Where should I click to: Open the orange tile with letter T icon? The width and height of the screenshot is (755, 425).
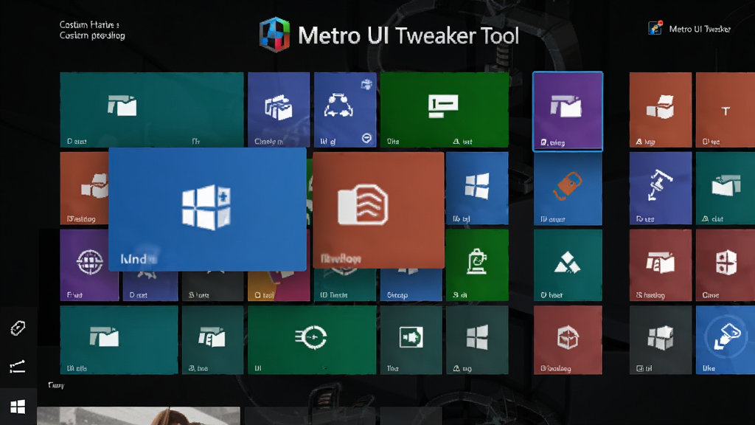tap(726, 109)
